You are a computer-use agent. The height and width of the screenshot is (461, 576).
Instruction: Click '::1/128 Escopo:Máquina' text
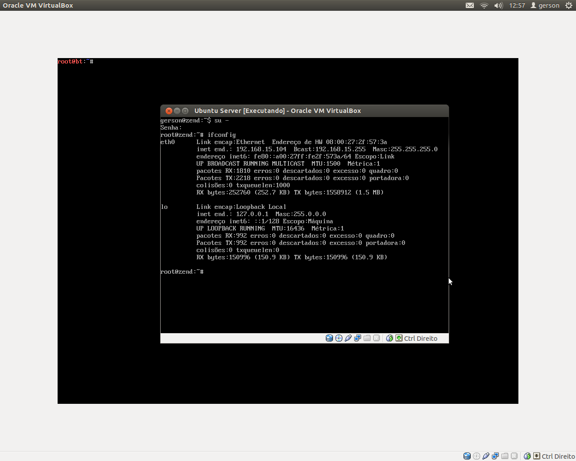pyautogui.click(x=293, y=221)
